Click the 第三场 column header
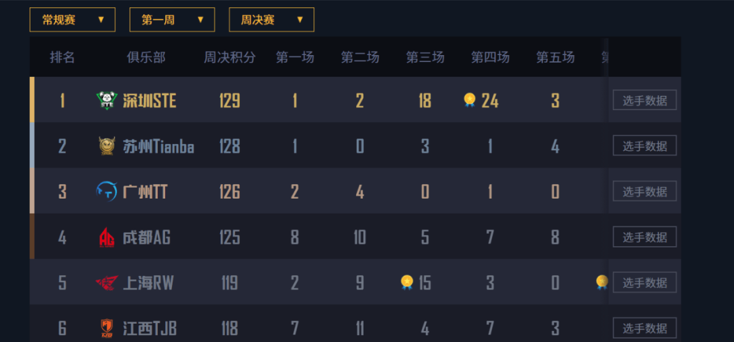734x342 pixels. [425, 58]
